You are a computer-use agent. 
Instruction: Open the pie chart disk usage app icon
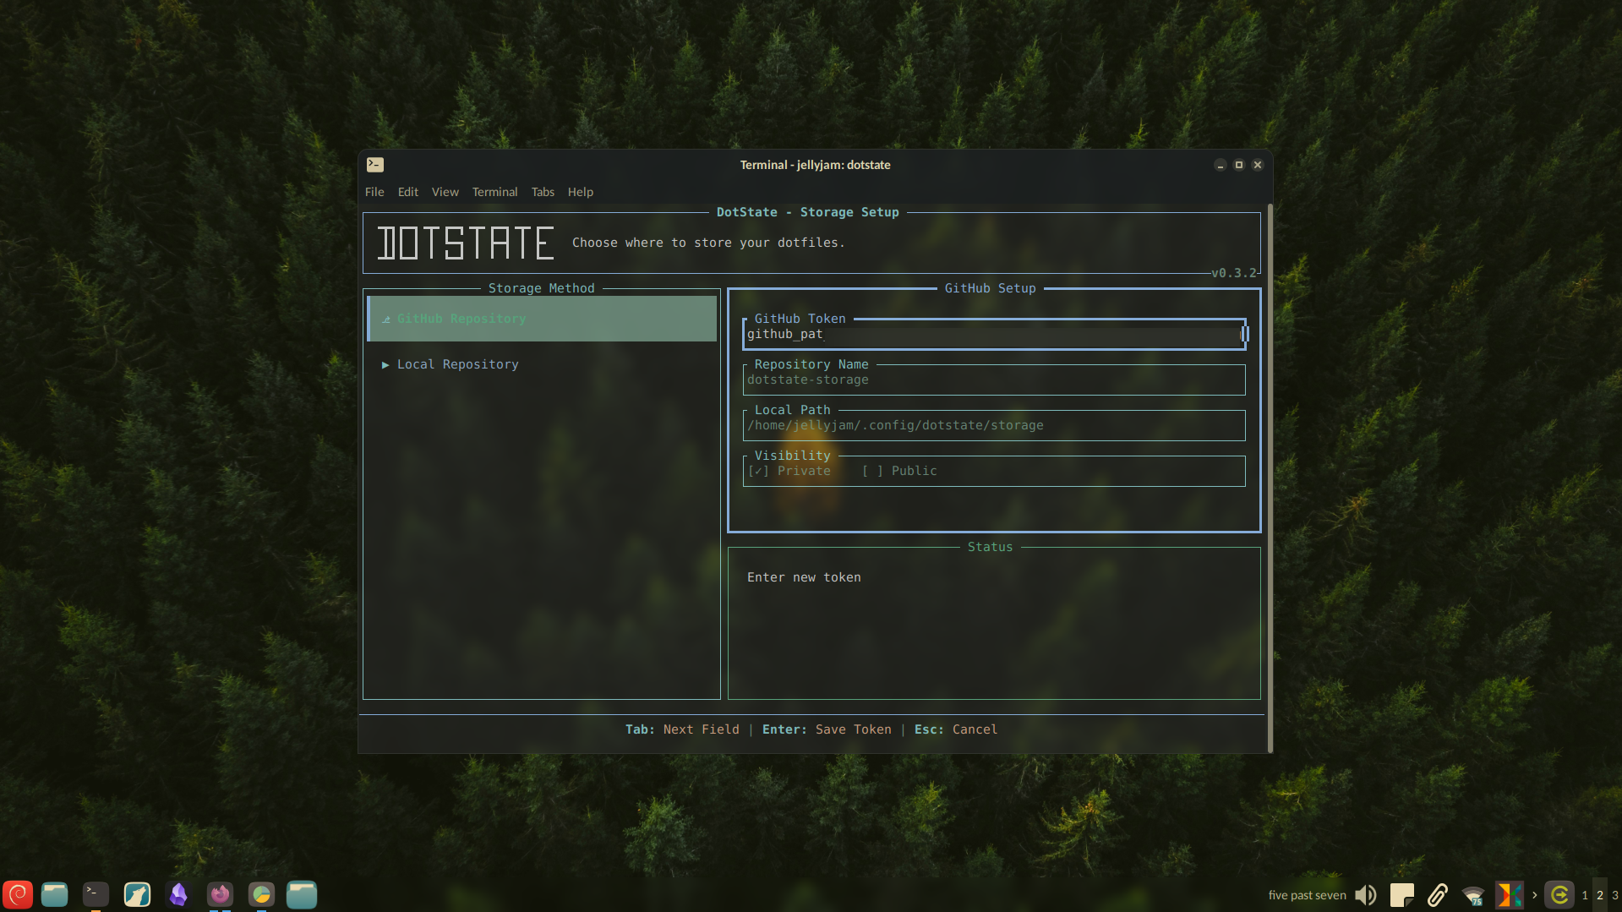pyautogui.click(x=261, y=894)
